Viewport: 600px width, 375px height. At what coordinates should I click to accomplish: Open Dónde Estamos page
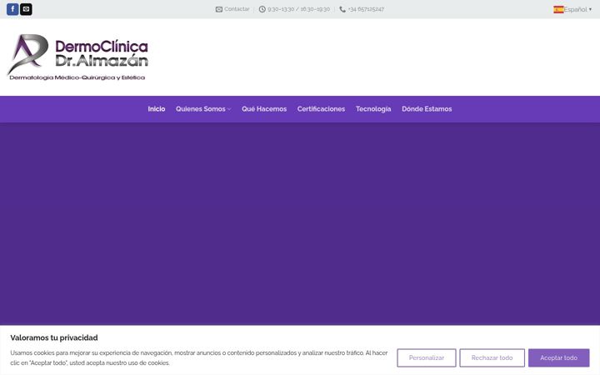pos(427,109)
